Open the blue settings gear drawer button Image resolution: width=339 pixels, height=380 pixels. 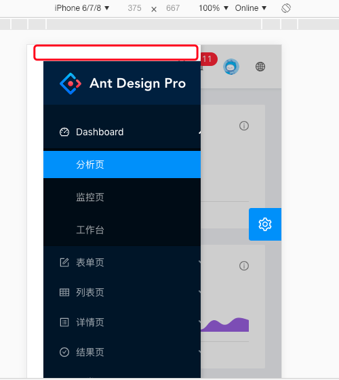tap(265, 224)
